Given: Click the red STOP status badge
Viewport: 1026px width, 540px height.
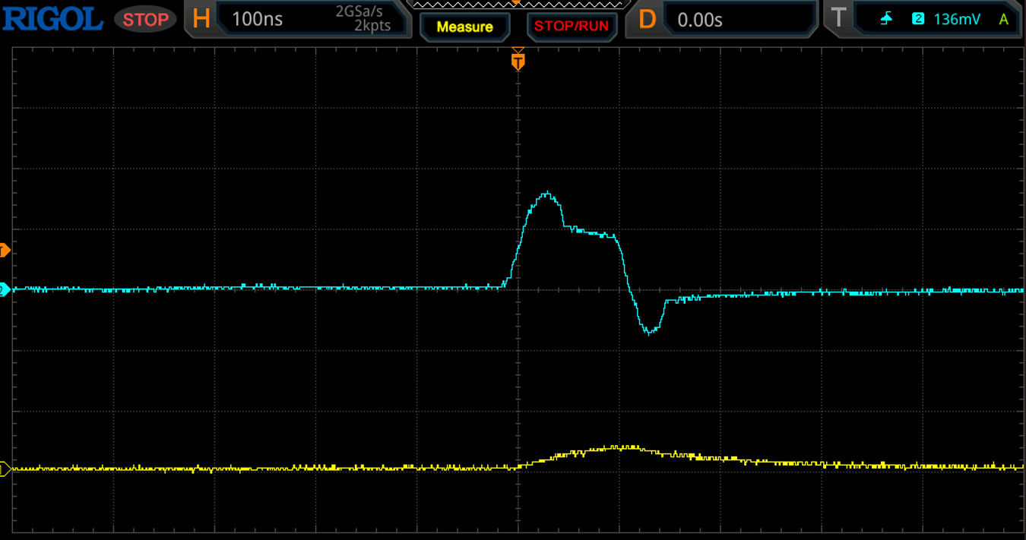Looking at the screenshot, I should [x=145, y=20].
